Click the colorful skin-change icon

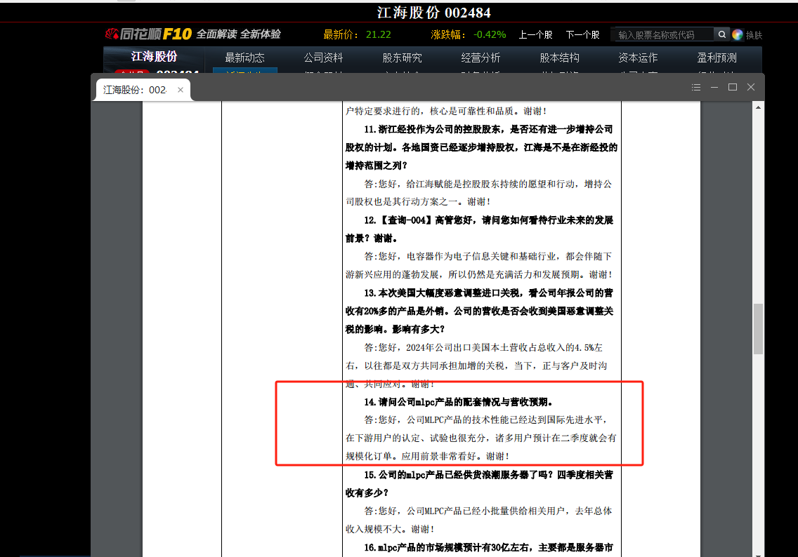[738, 34]
